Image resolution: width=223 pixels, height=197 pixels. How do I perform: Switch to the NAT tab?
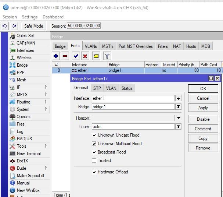click(177, 46)
